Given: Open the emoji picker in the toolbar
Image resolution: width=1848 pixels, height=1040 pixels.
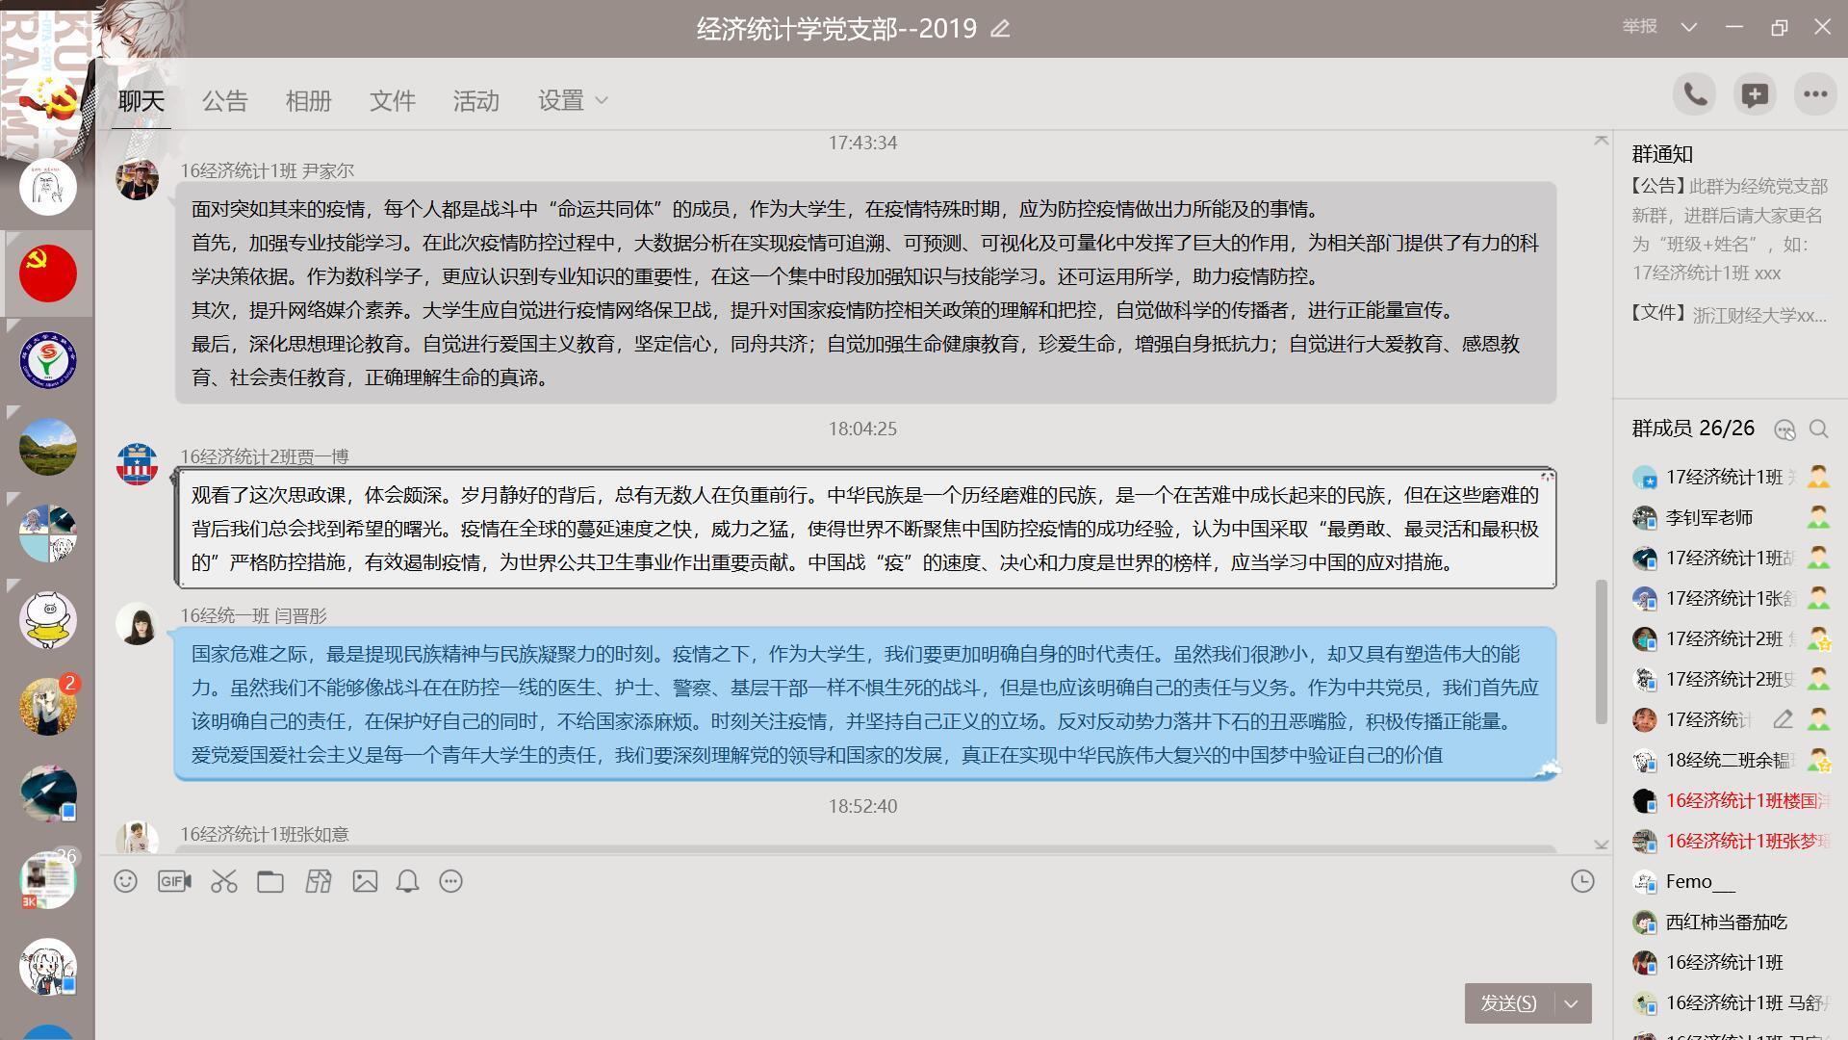Looking at the screenshot, I should pyautogui.click(x=125, y=881).
